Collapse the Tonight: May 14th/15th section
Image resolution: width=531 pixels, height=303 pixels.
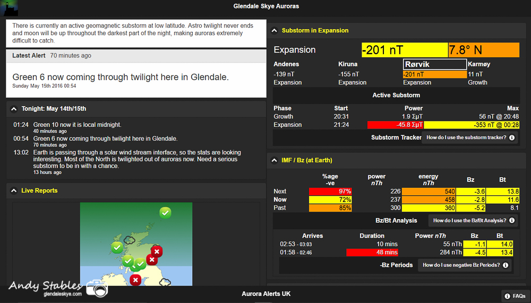14,109
